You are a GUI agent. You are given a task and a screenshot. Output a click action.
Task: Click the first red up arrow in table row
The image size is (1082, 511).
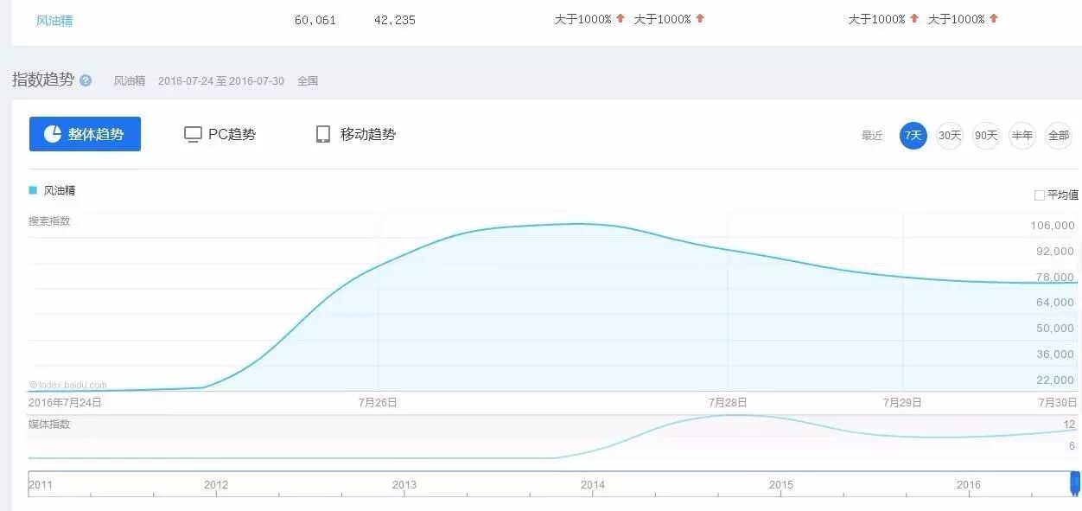coord(620,19)
